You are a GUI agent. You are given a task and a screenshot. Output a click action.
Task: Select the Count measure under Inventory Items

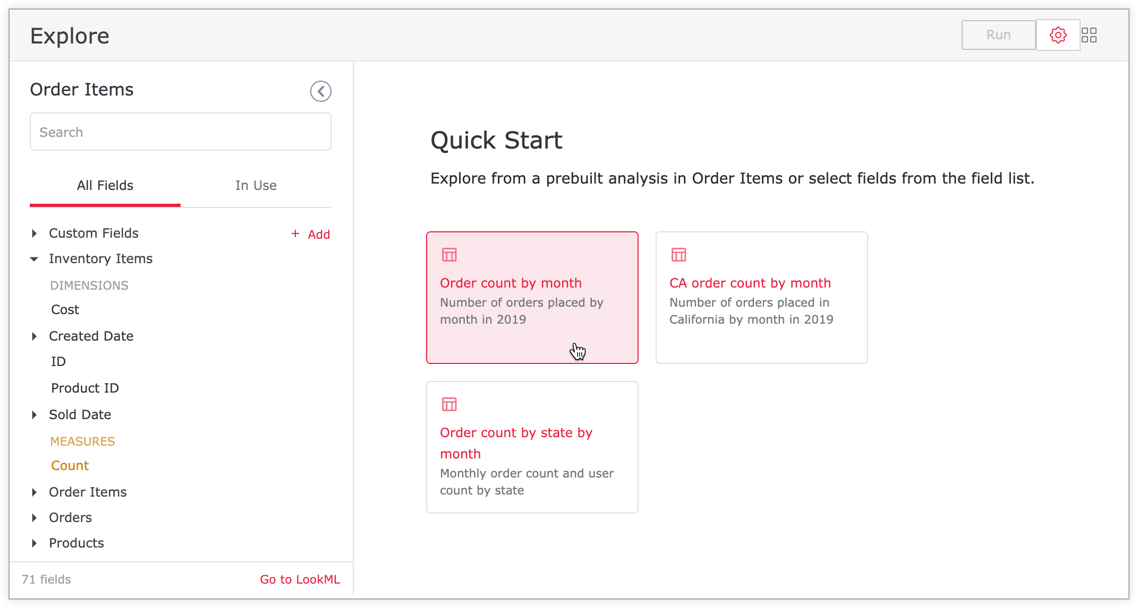[69, 466]
